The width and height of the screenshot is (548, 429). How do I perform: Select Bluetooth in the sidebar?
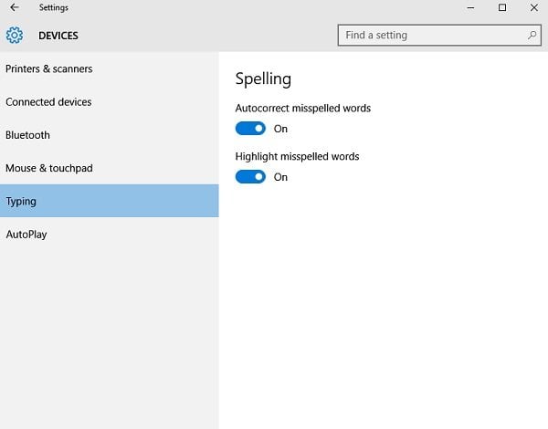(110, 135)
